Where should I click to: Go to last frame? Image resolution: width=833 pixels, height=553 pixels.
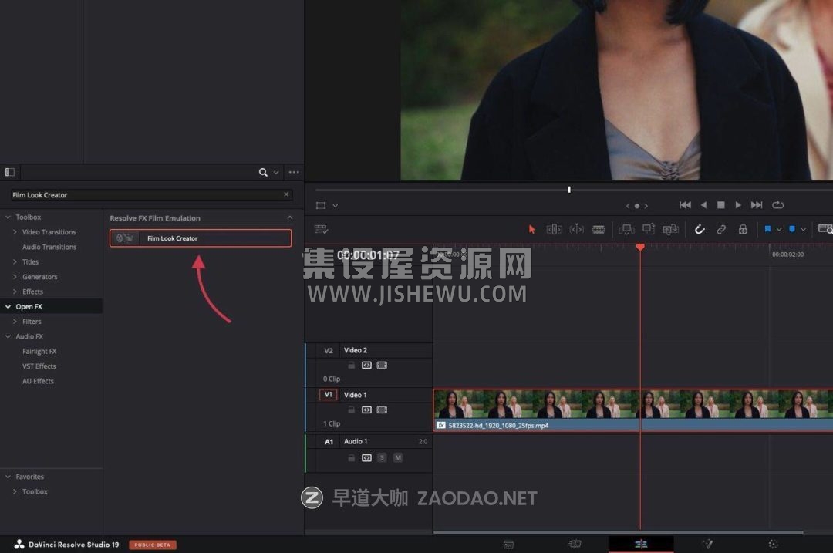click(757, 205)
